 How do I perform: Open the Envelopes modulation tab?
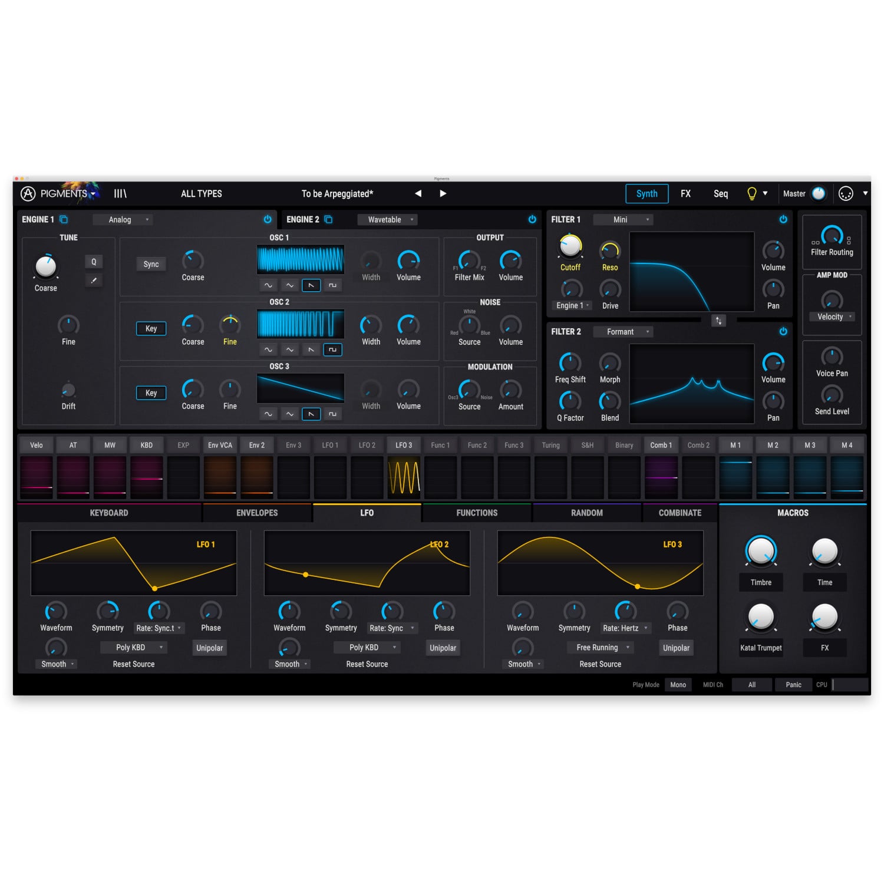(257, 513)
